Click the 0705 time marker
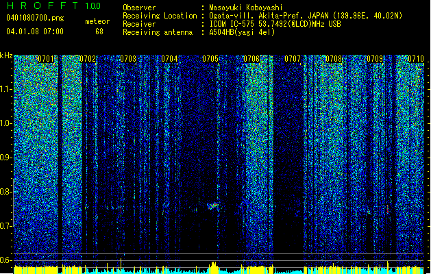The width and height of the screenshot is (431, 274). [210, 59]
